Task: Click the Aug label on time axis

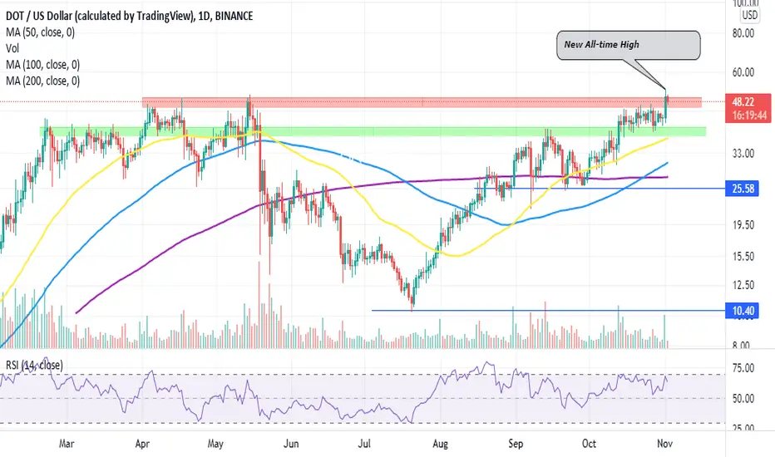Action: 440,444
